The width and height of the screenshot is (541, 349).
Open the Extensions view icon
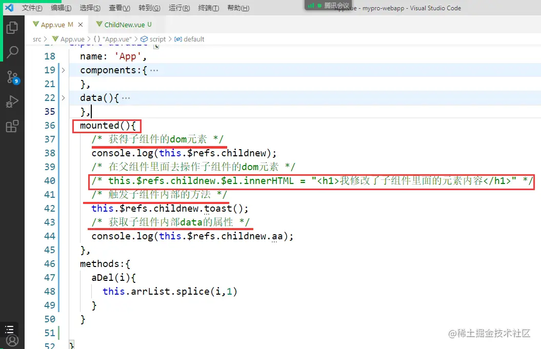[x=12, y=127]
